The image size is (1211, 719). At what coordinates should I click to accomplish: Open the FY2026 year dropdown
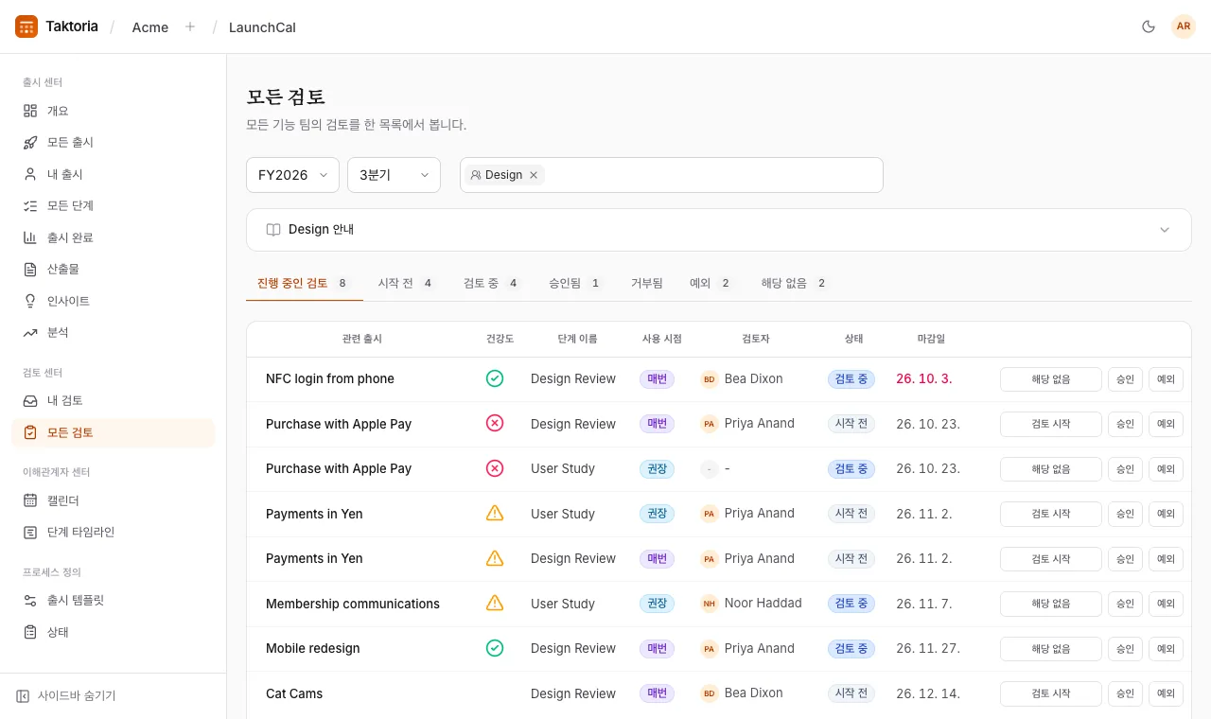click(292, 175)
